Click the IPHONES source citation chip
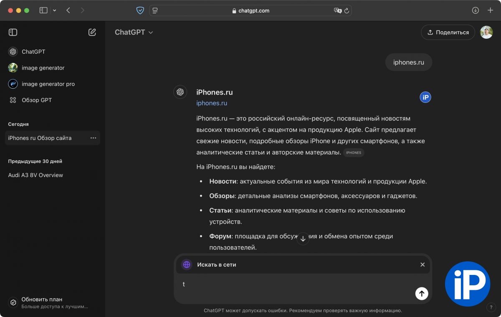The height and width of the screenshot is (317, 501). coord(354,152)
